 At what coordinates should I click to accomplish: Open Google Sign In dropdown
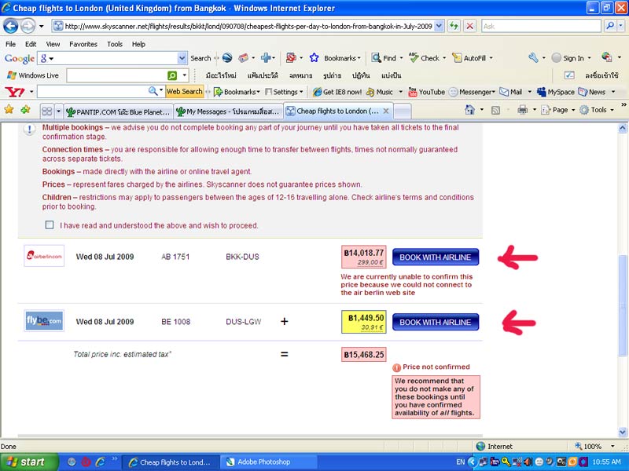589,58
